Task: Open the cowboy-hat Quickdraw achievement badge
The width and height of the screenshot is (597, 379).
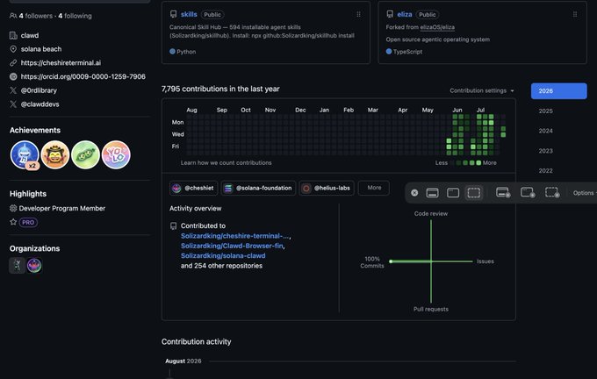Action: point(54,155)
